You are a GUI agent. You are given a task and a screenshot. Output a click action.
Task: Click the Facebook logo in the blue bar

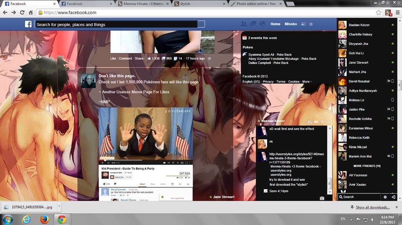(x=28, y=24)
